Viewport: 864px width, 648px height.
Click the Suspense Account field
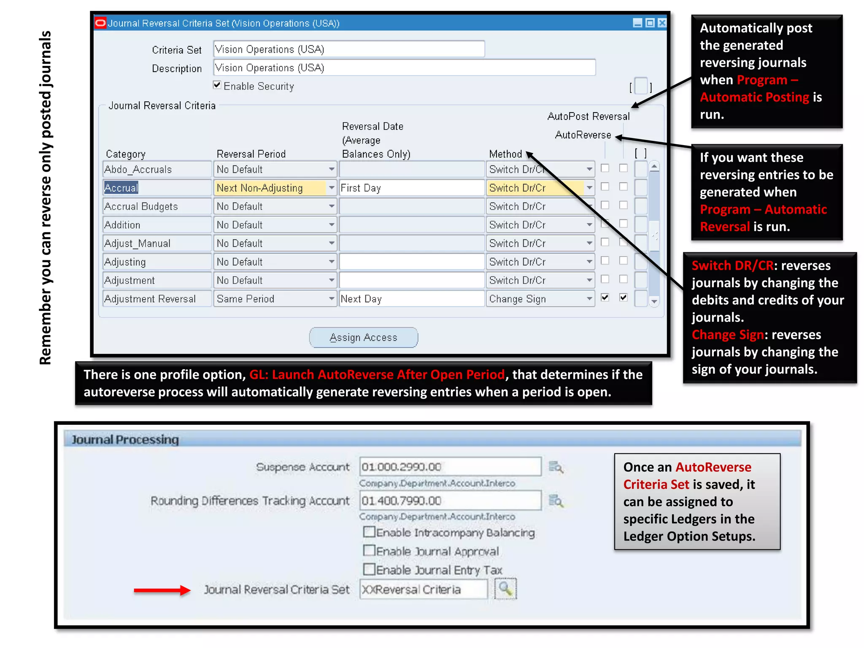tap(450, 467)
